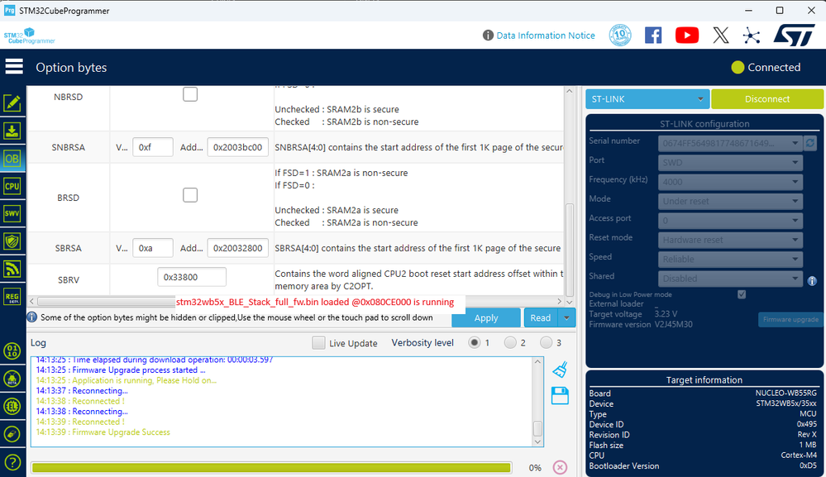Cancel operation with the red X icon
Image resolution: width=826 pixels, height=477 pixels.
point(560,468)
